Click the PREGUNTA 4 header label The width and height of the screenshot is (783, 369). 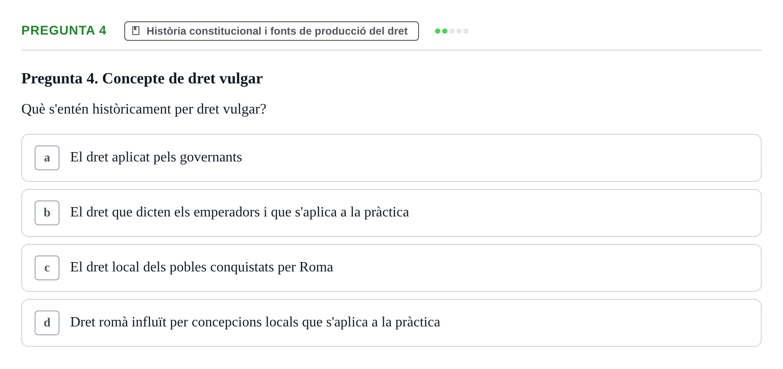(x=64, y=30)
